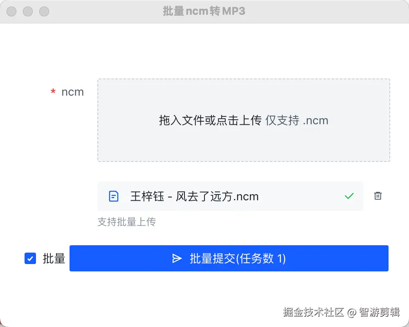Screen dimensions: 409x327
Task: Close the 批量ncm转MP3 window
Action: pyautogui.click(x=12, y=11)
